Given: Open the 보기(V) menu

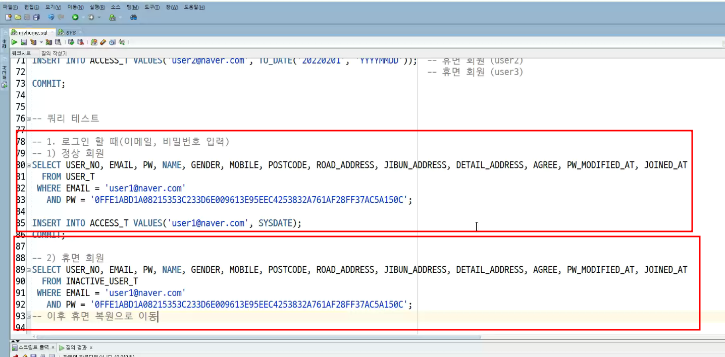Looking at the screenshot, I should click(x=53, y=7).
